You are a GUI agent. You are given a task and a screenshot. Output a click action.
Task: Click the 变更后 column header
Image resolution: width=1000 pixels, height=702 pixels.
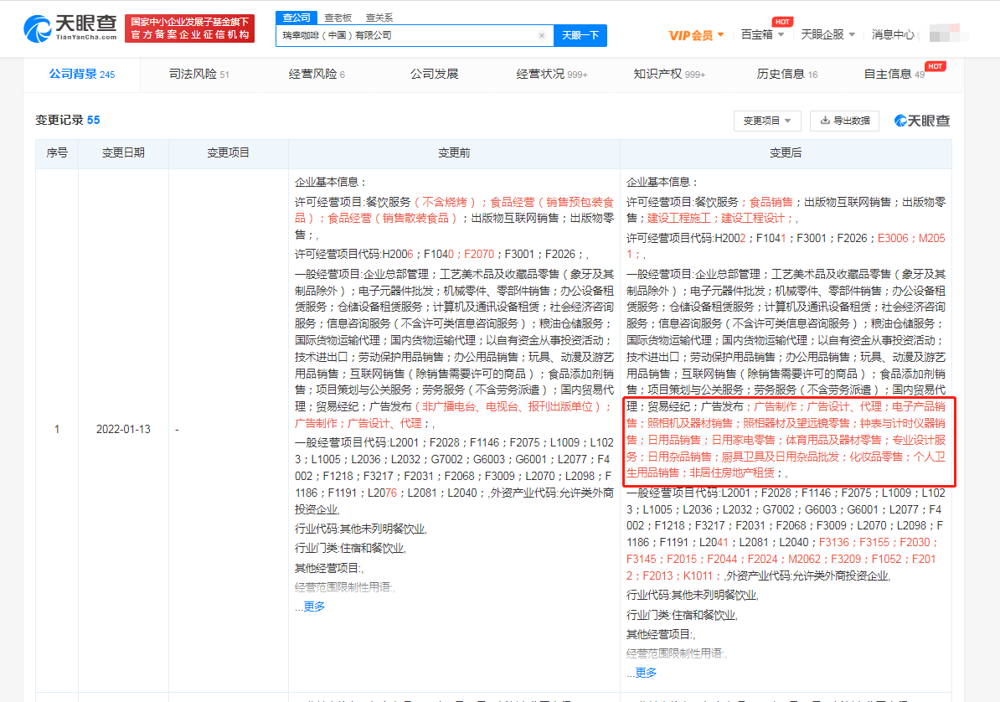pyautogui.click(x=786, y=153)
